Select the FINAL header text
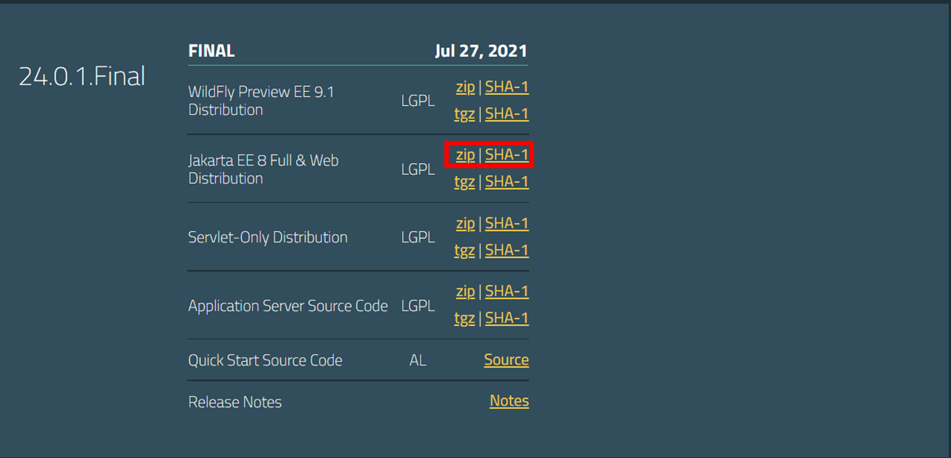 tap(211, 51)
